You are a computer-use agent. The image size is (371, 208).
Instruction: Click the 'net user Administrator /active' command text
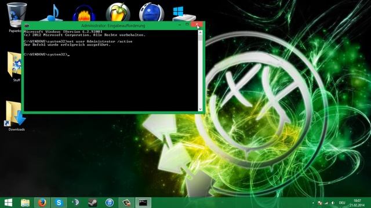100,41
